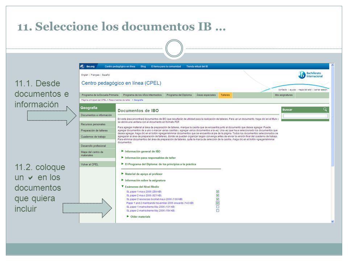Click the ibo.org logo icon
Image resolution: width=348 pixels, height=261 pixels.
[x=82, y=66]
